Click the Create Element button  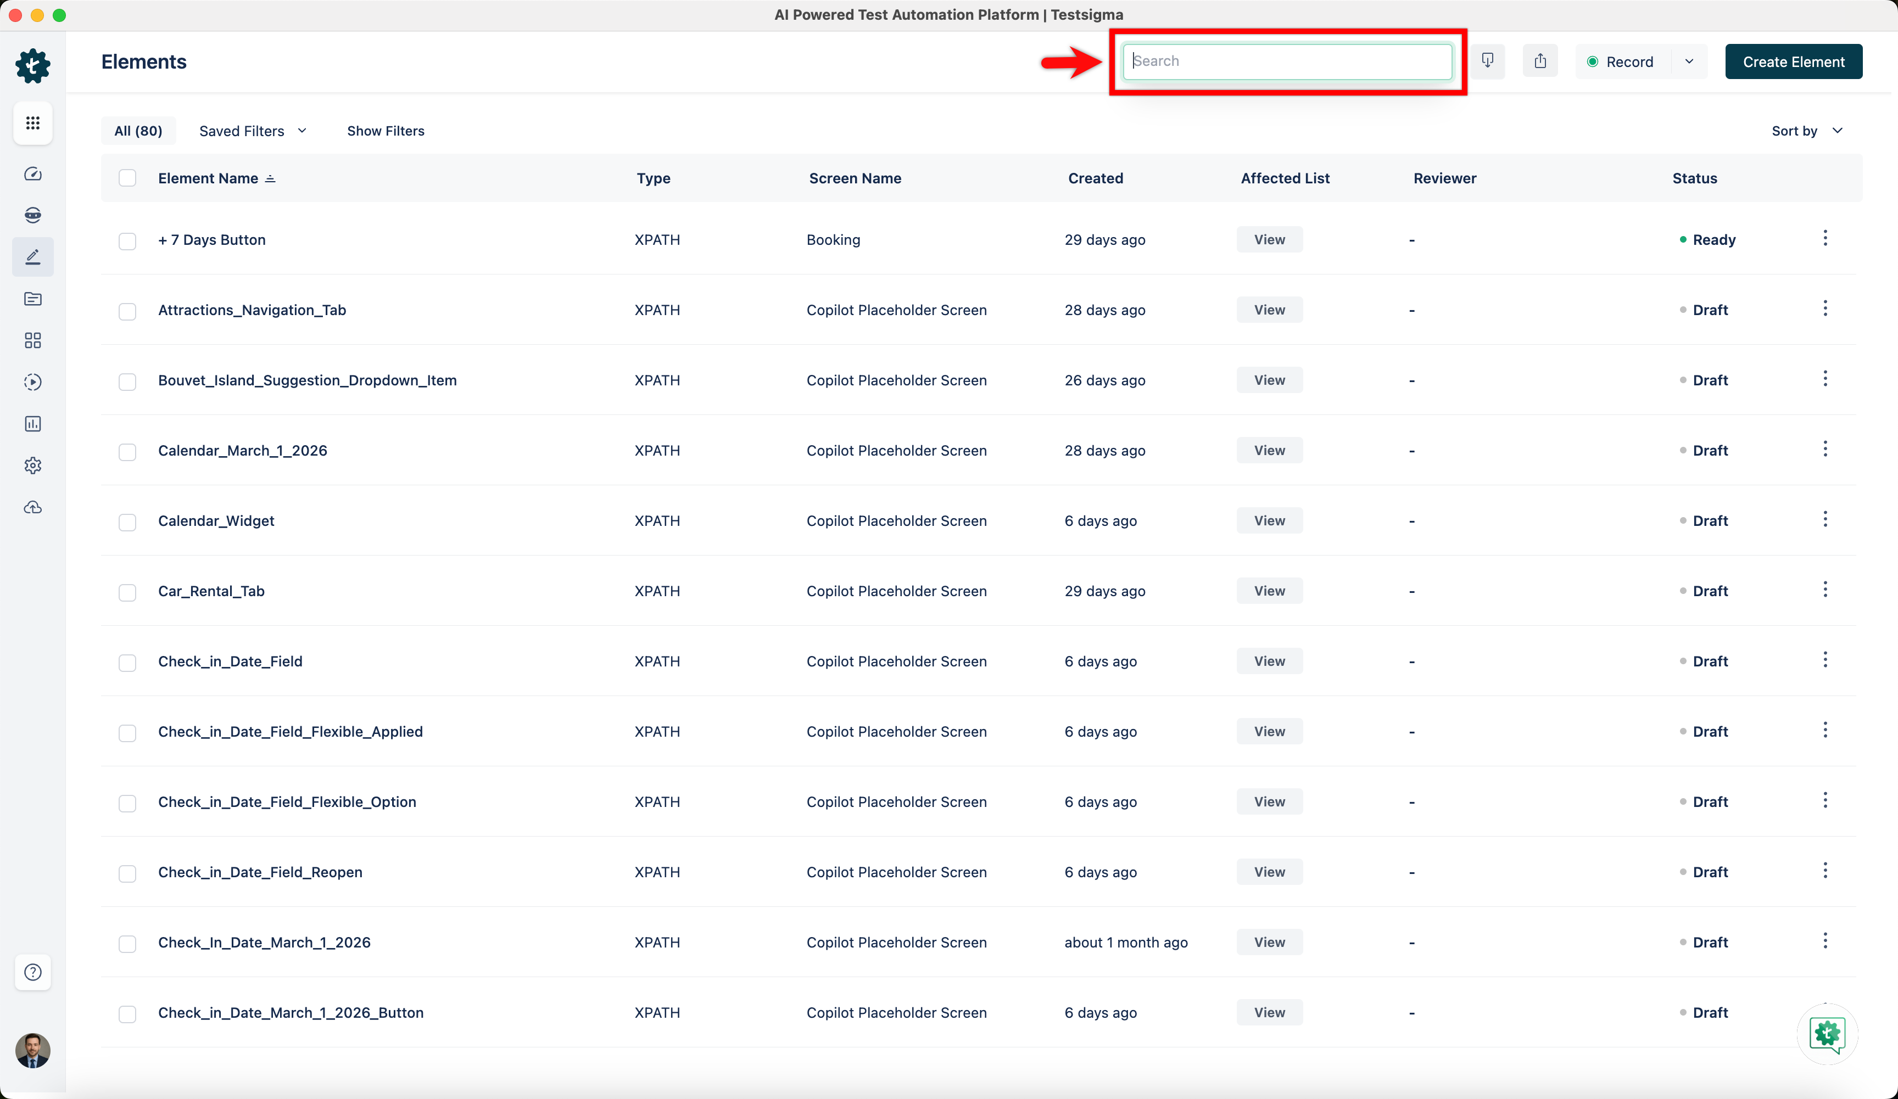coord(1794,61)
